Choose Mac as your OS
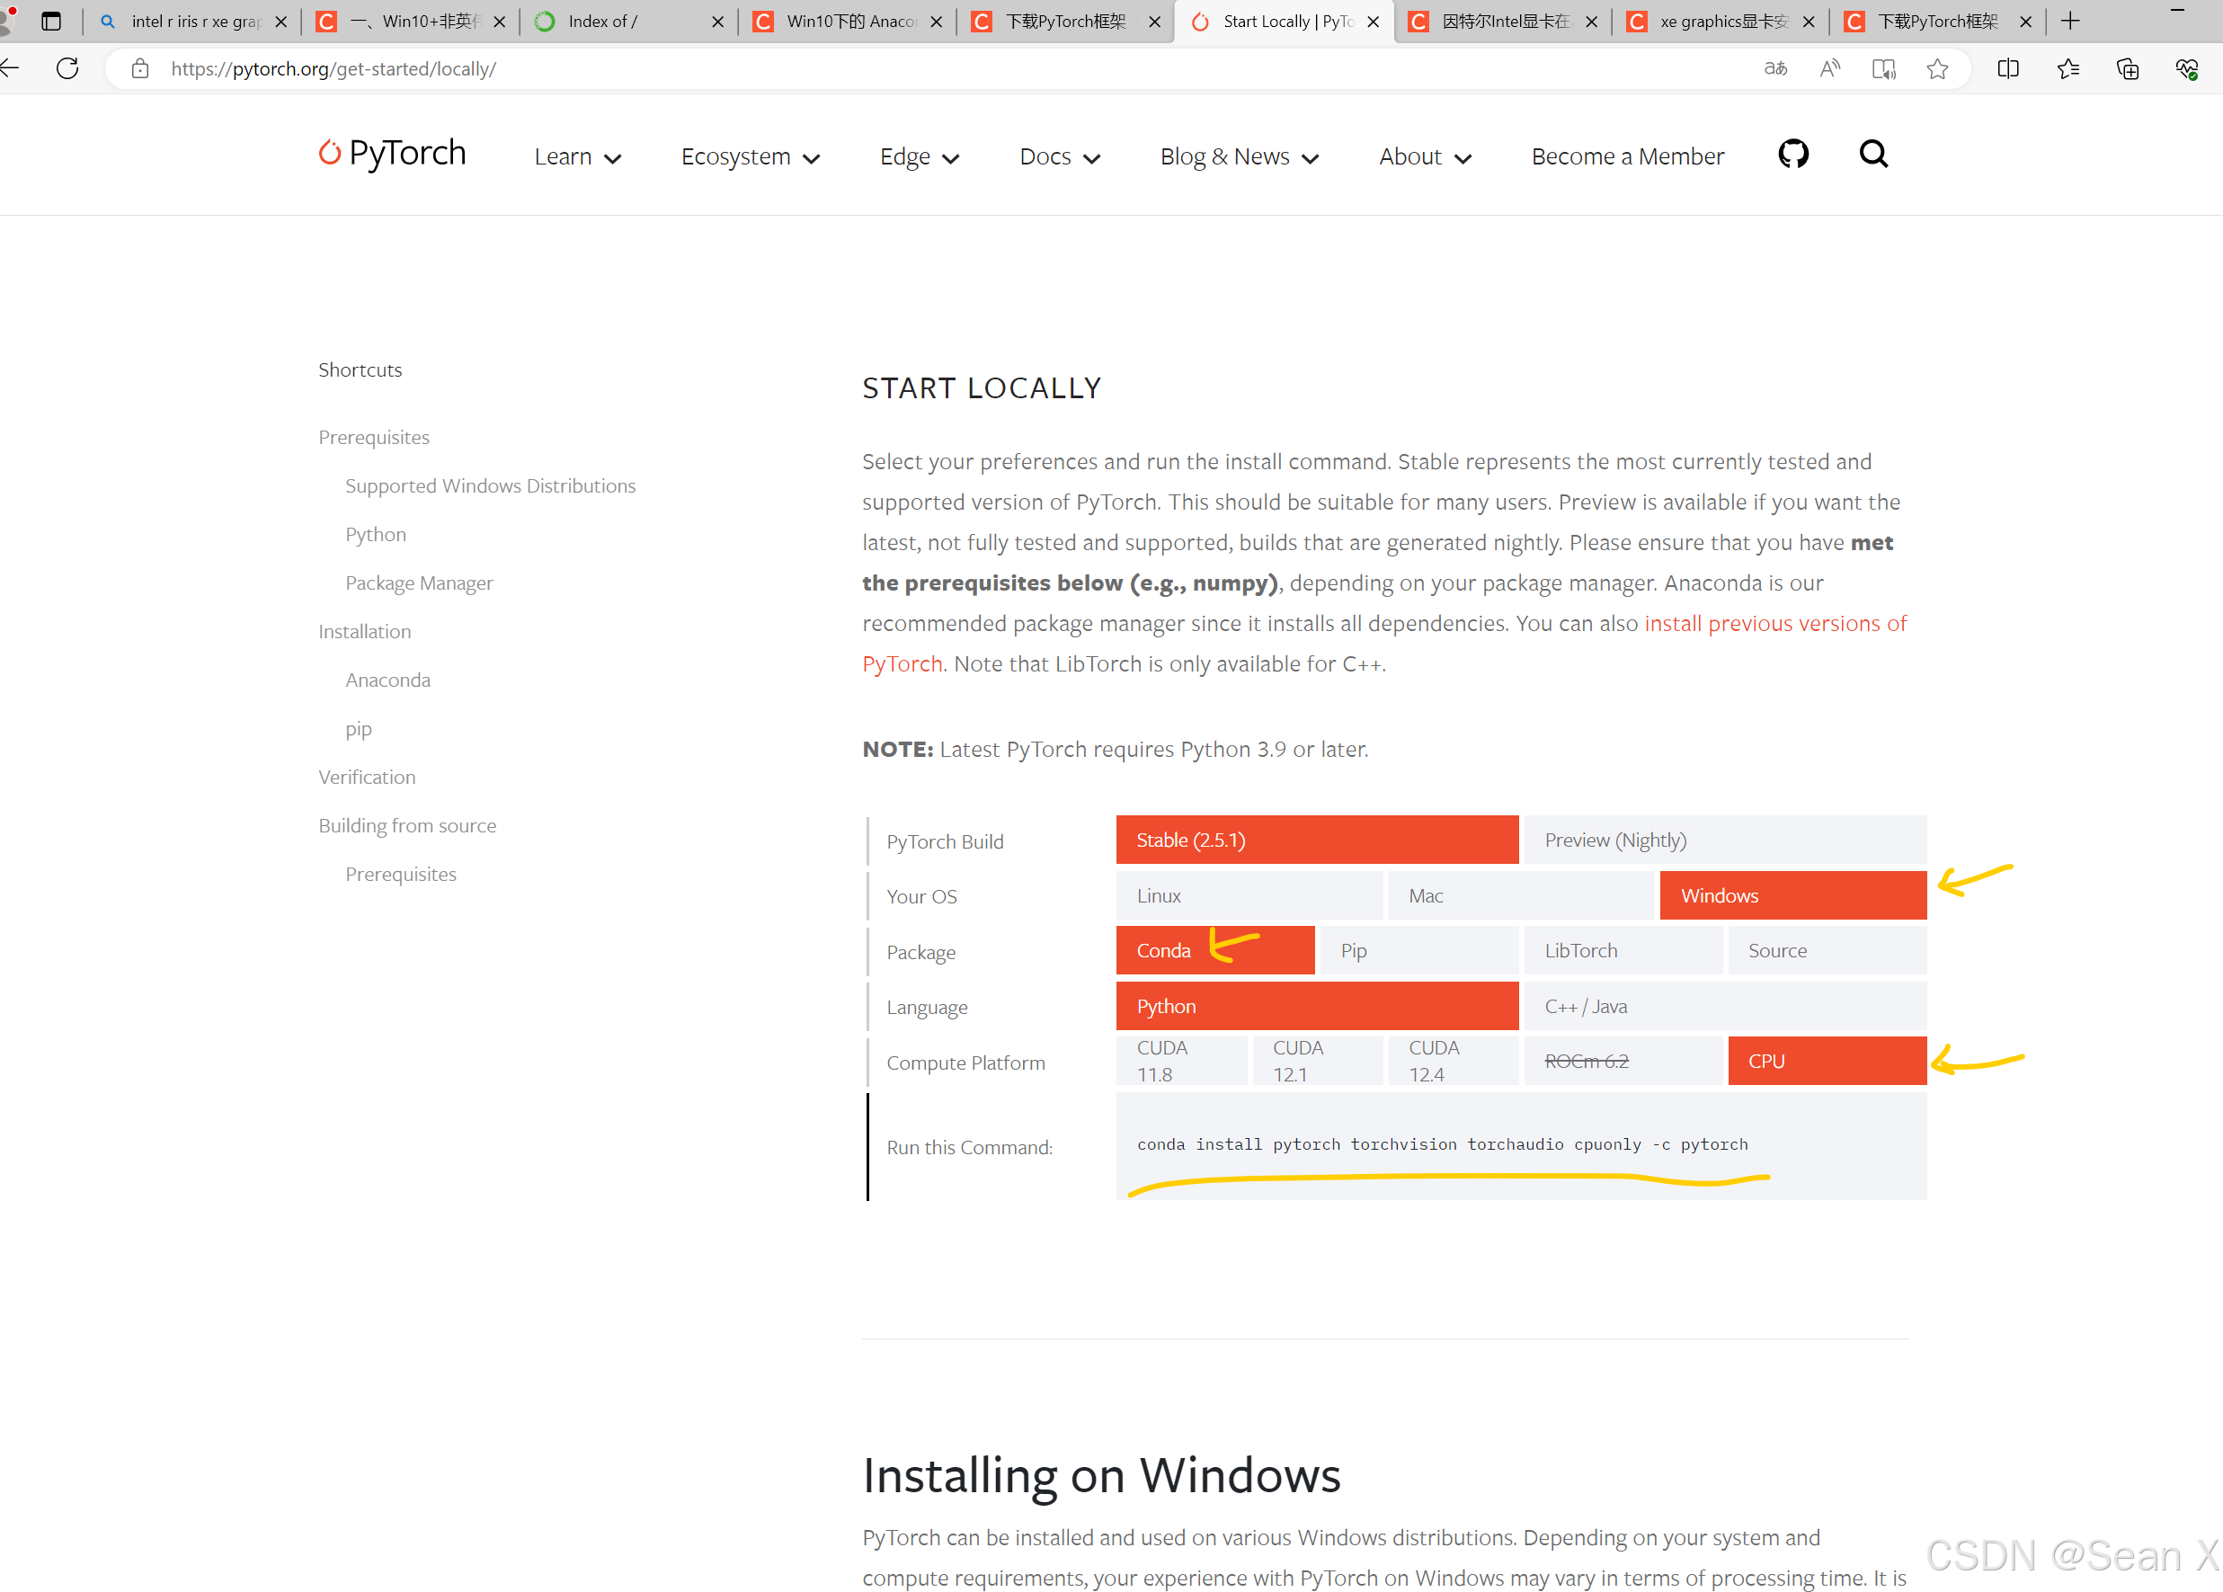Screen dimensions: 2223x1592 (1521, 896)
